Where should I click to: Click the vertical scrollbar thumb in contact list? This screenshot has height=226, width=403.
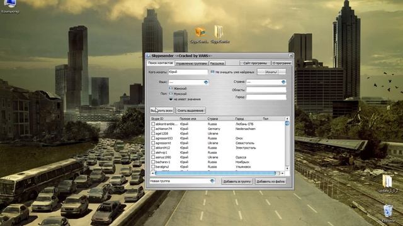click(x=287, y=123)
